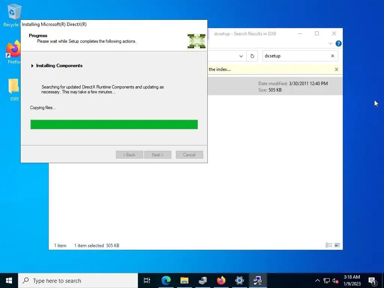Click the index notification message
Viewport: 384px width, 288px height.
(x=219, y=69)
